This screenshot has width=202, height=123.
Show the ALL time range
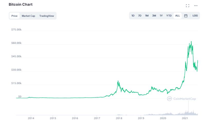pos(177,16)
